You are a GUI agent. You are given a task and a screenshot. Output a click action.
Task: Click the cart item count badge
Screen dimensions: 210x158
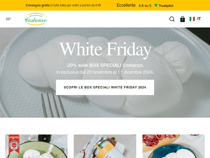click(x=182, y=20)
